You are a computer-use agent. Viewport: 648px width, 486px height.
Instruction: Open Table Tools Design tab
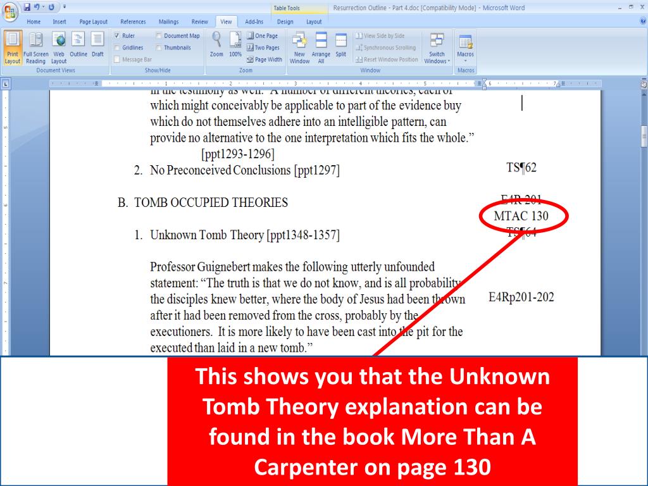click(x=285, y=22)
